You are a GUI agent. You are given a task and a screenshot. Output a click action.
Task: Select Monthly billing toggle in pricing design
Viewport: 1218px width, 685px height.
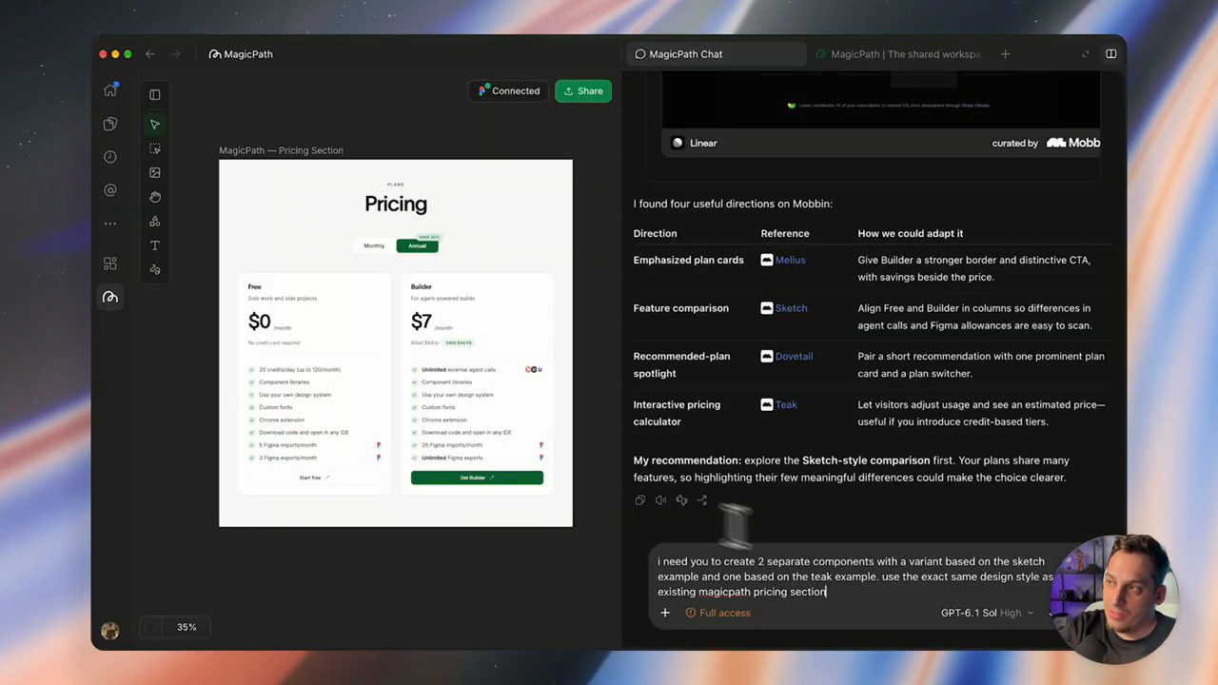[374, 245]
